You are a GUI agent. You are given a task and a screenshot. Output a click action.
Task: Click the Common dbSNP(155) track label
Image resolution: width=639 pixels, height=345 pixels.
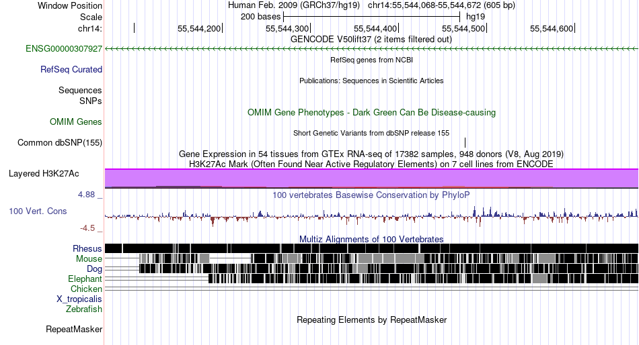[x=60, y=143]
